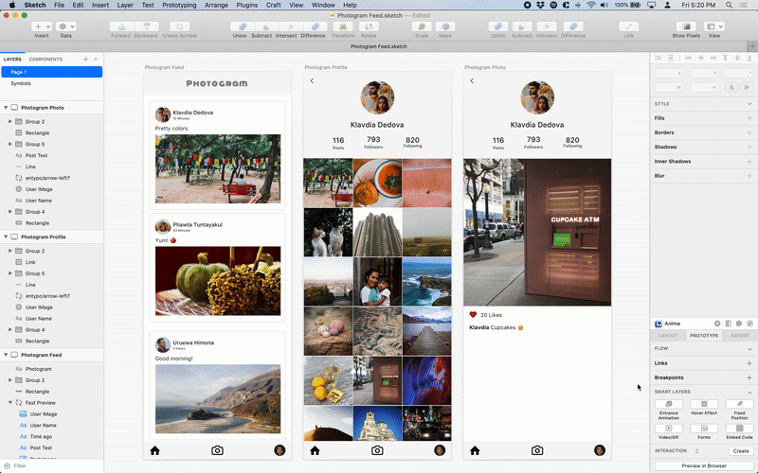This screenshot has height=473, width=758.
Task: Add a new Fills style
Action: coord(749,118)
